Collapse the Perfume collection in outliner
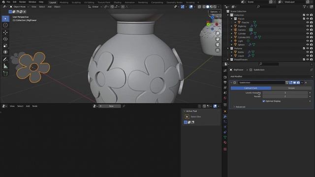 point(228,48)
